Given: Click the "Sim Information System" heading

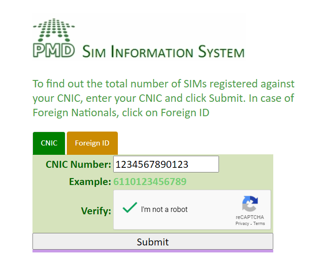Looking at the screenshot, I should click(163, 52).
